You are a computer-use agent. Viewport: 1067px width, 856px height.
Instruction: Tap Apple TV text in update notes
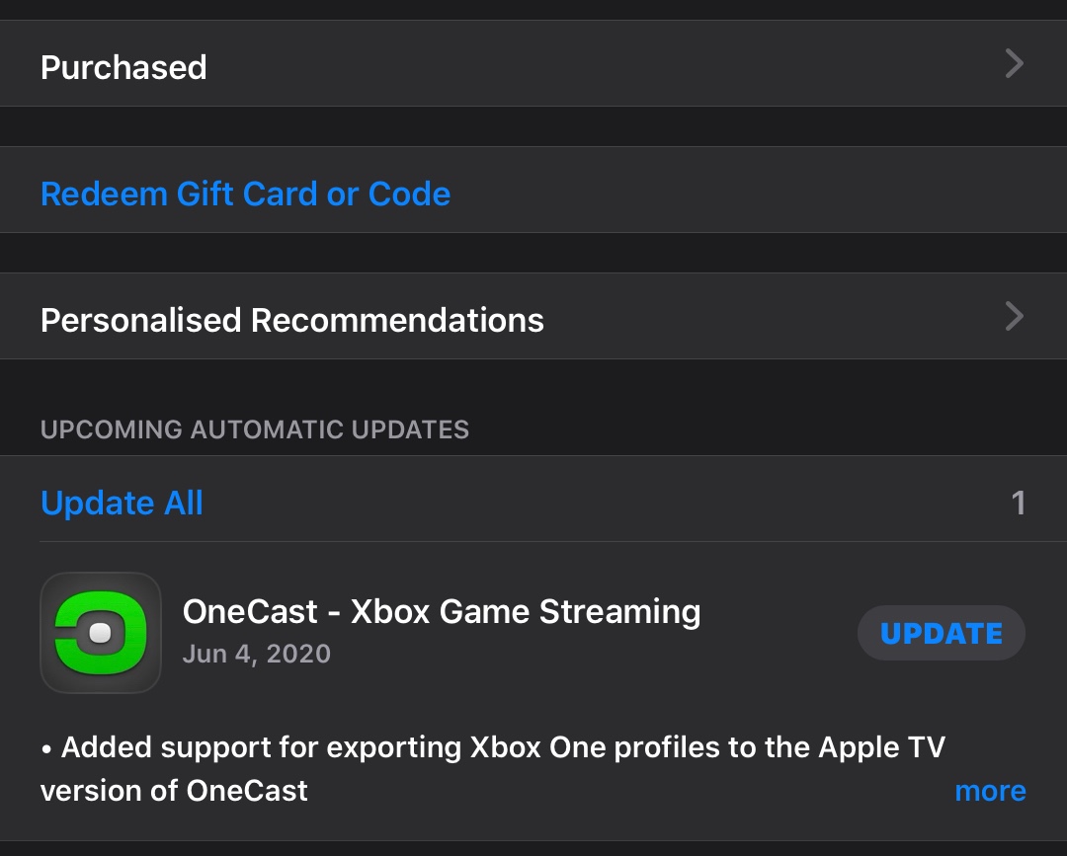coord(881,747)
